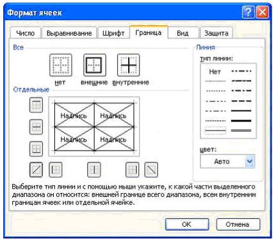Screen dimensions: 273x239
Task: Open the Вид tab
Action: pos(182,33)
